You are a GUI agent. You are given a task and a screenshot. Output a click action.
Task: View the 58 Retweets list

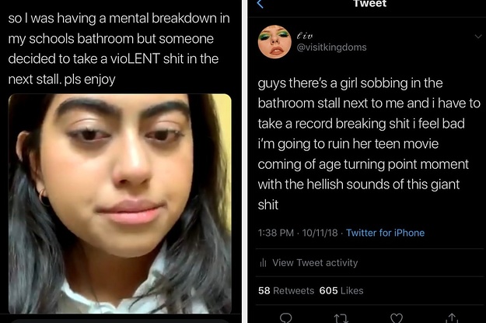[x=286, y=290]
